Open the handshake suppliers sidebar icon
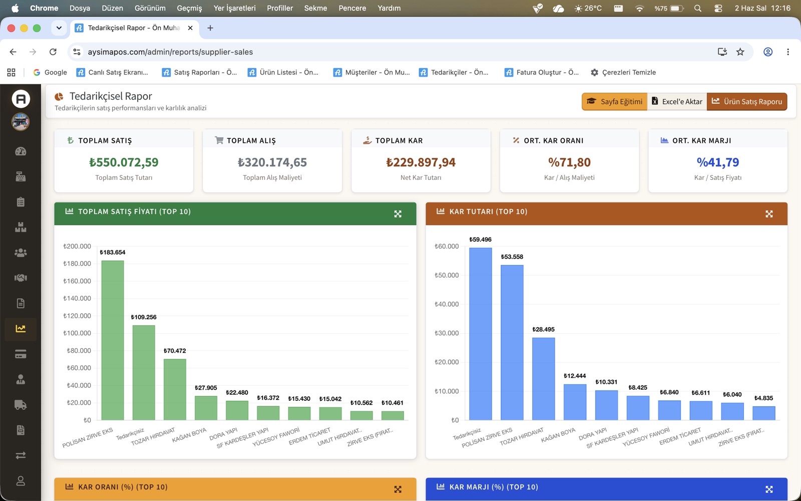Viewport: 801px width, 501px height. [x=21, y=278]
